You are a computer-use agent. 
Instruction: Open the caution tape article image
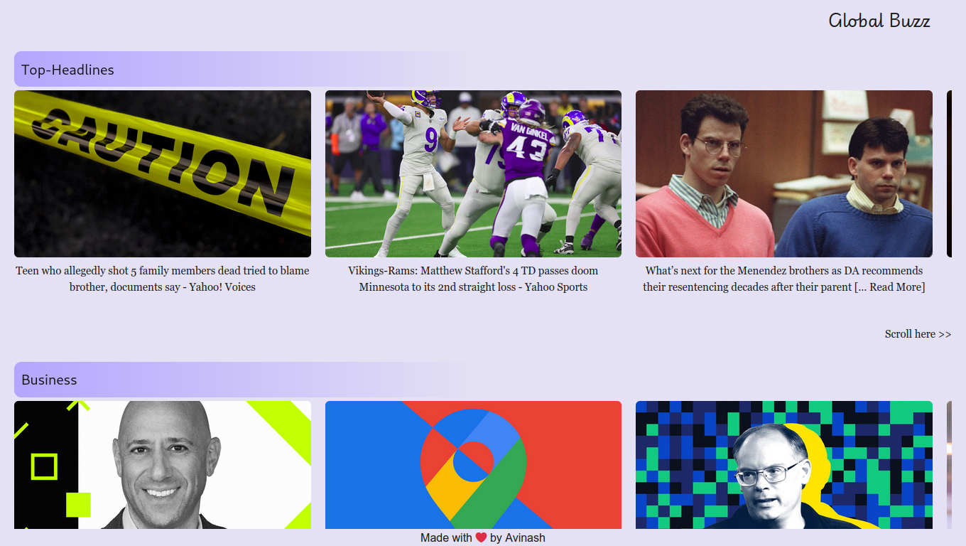pos(163,173)
